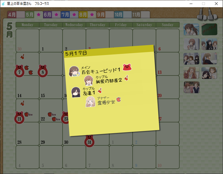Select the May 6 calendar cell
Screen dimensions: 223x174
tap(168, 41)
